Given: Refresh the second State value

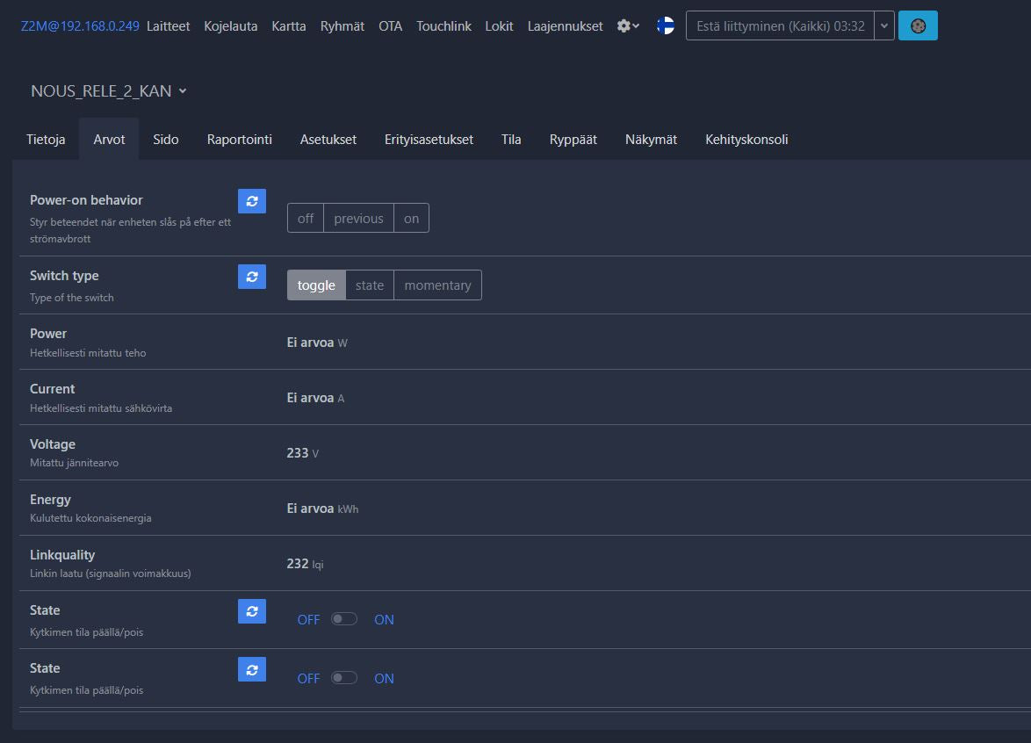Looking at the screenshot, I should pos(252,669).
